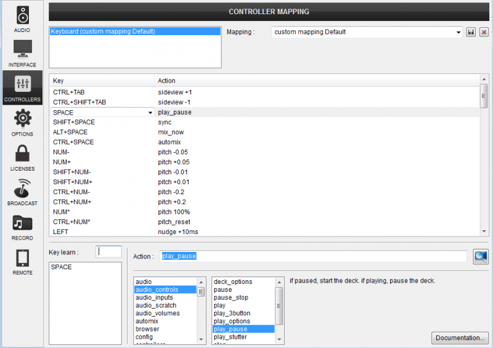Open the Documentation button
The width and height of the screenshot is (493, 348).
pos(460,338)
